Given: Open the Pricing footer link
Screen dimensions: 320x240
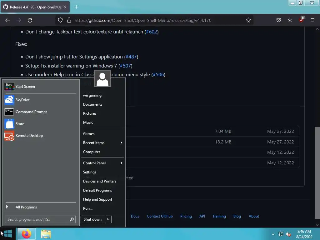Looking at the screenshot, I should 186,216.
